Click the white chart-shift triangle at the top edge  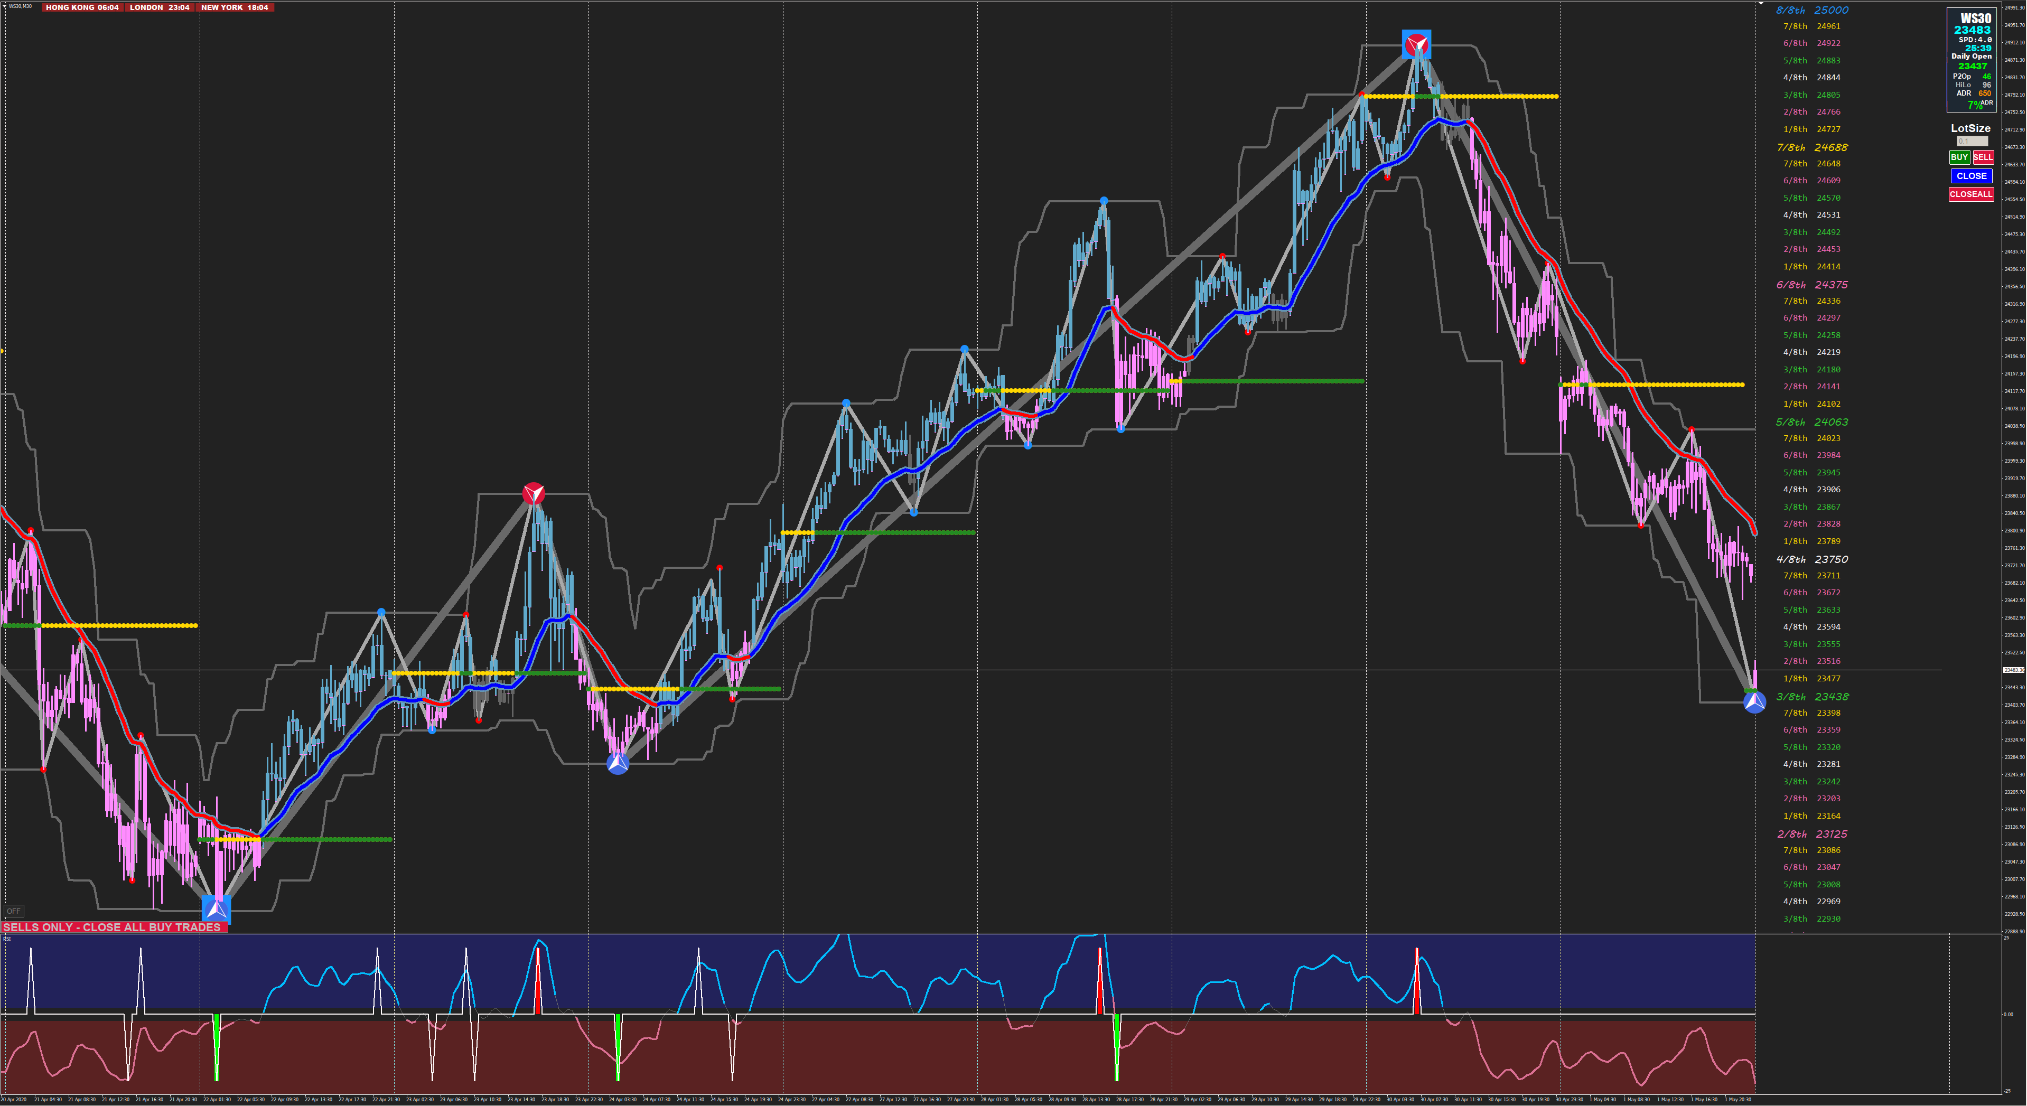[x=1761, y=4]
